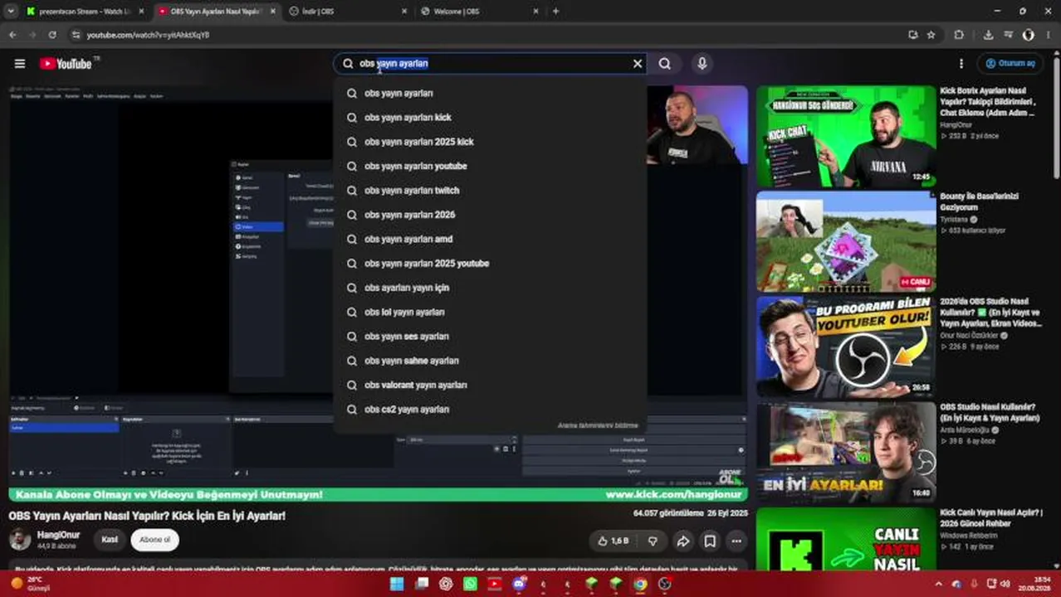Choose suggestion "obs yayın ayarları 2025 kick"

pos(490,142)
